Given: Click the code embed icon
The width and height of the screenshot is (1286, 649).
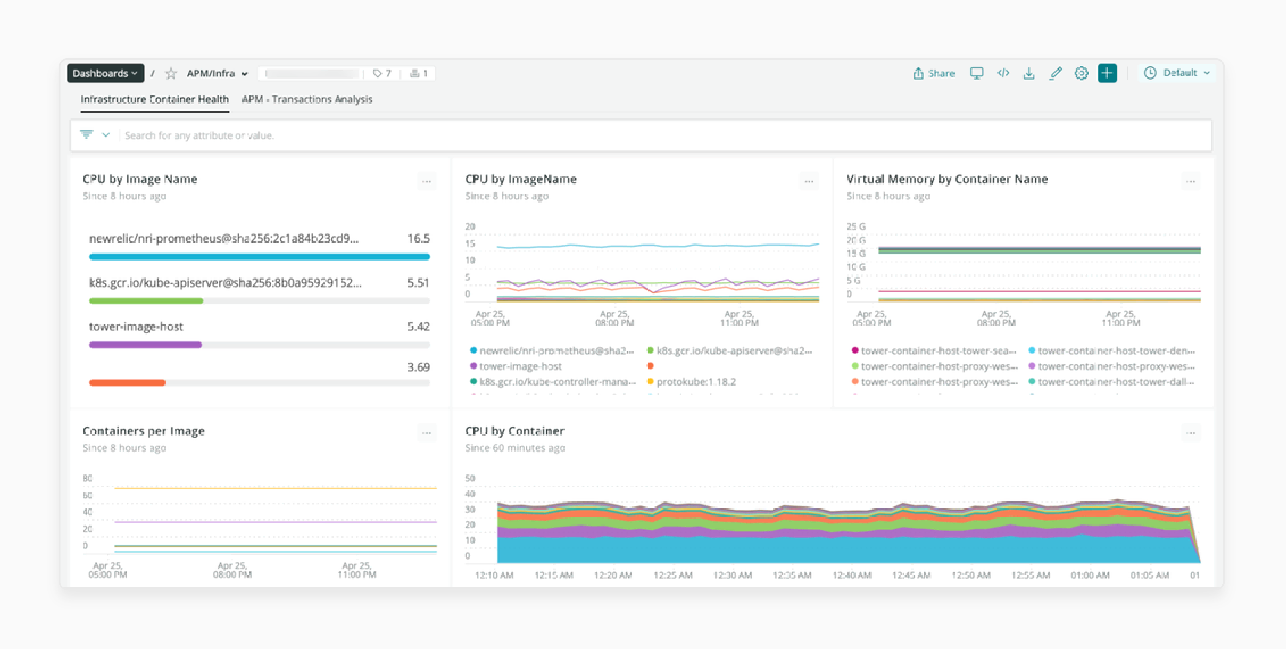Looking at the screenshot, I should (1003, 74).
